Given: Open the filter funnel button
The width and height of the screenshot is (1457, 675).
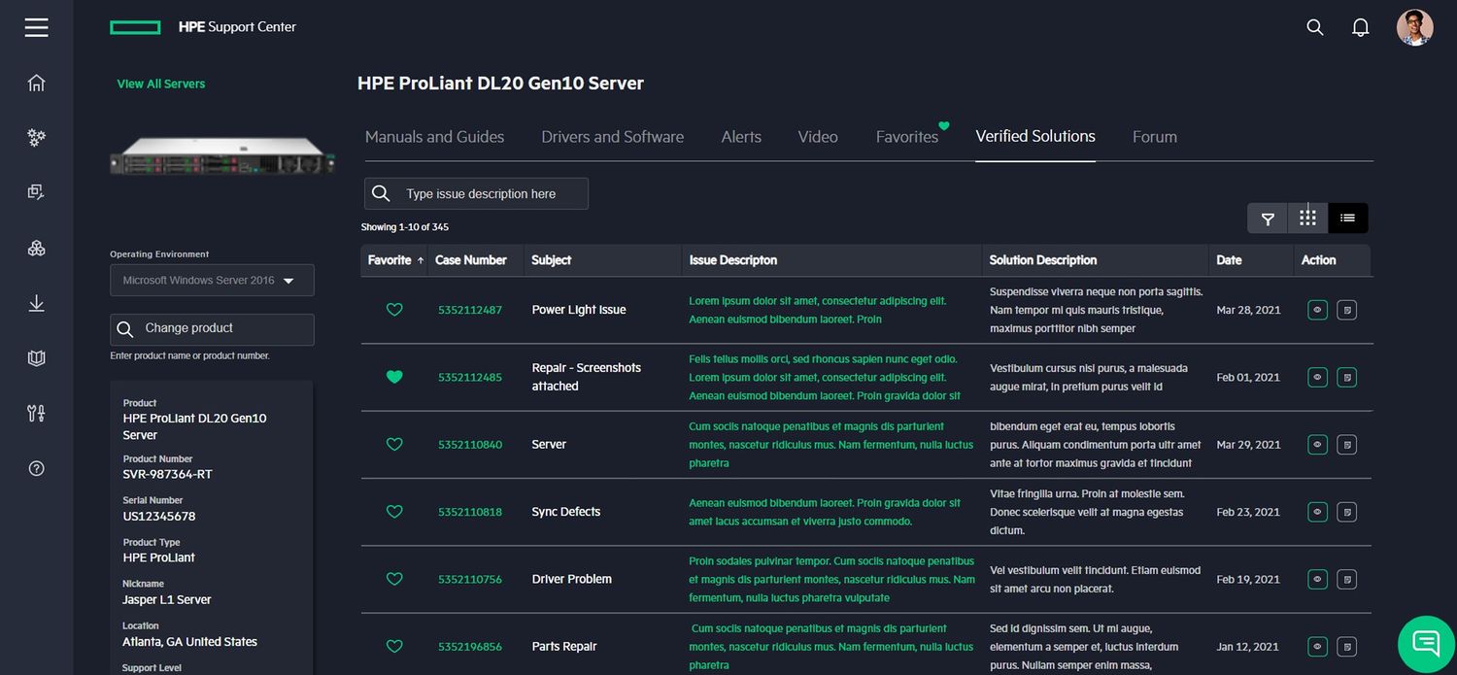Looking at the screenshot, I should point(1268,219).
